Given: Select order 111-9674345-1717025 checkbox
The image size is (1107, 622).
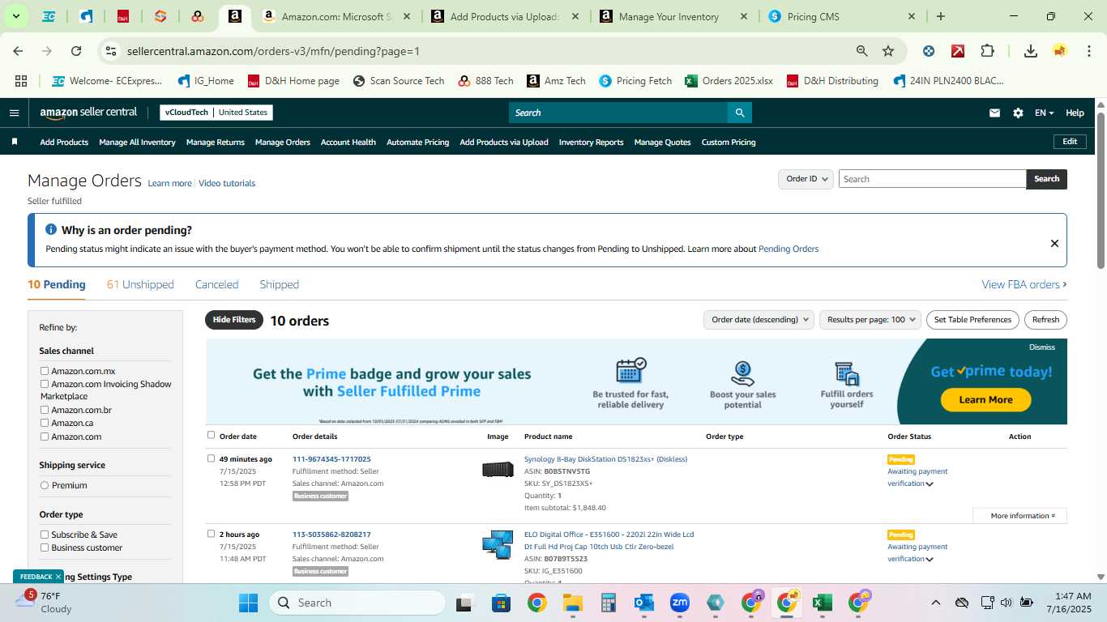Looking at the screenshot, I should point(211,458).
